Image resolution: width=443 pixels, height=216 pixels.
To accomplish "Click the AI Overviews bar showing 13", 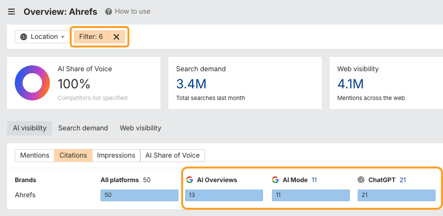I will (224, 195).
